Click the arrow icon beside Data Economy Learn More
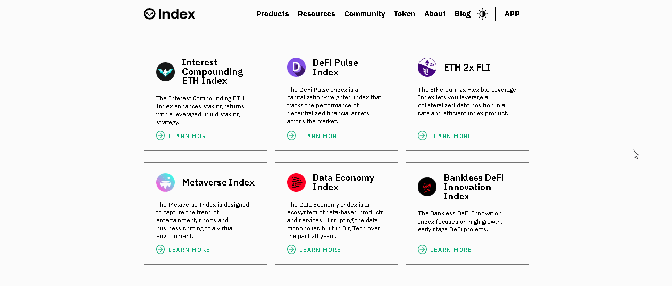Viewport: 672px width, 286px height. (x=292, y=249)
